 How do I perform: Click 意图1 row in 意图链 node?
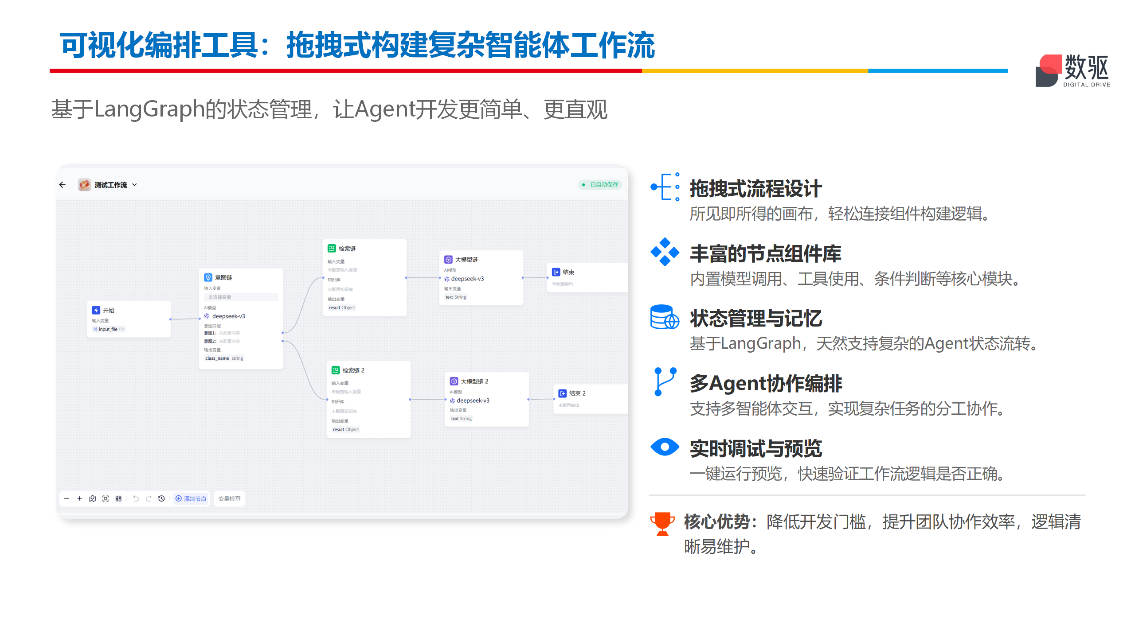click(x=222, y=333)
